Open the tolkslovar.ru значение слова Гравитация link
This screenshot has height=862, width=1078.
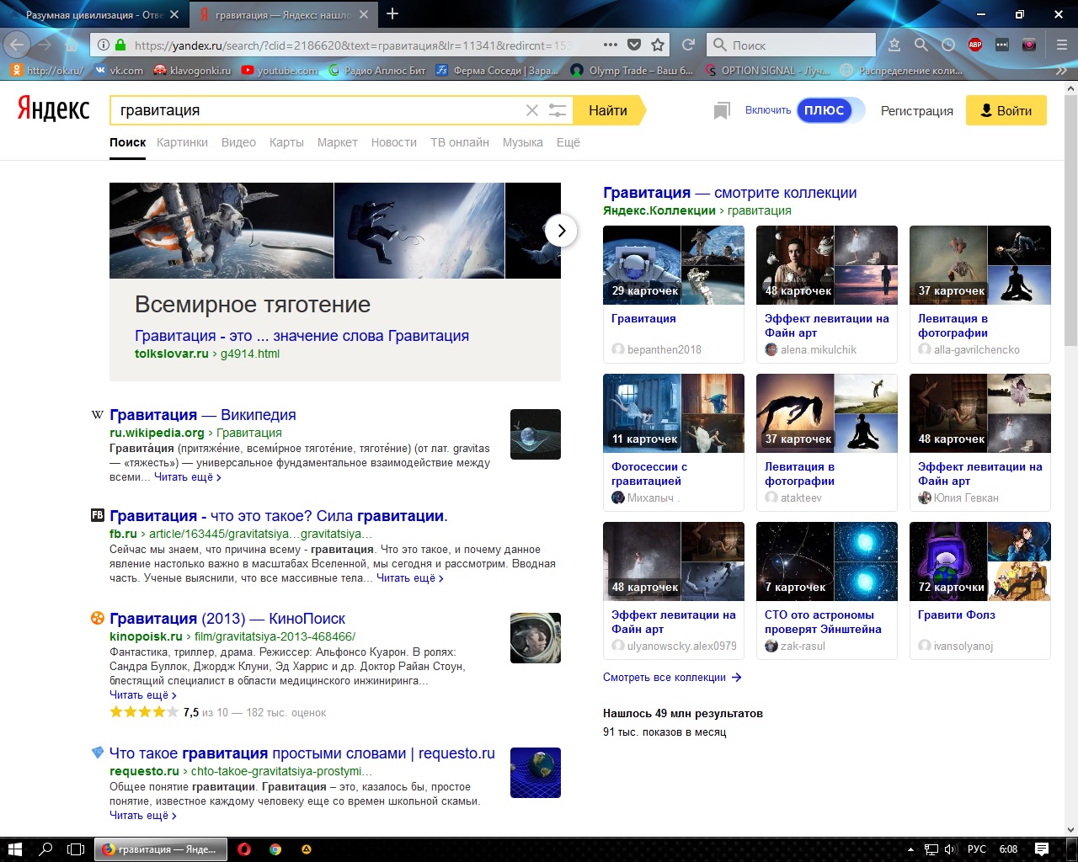click(x=302, y=336)
